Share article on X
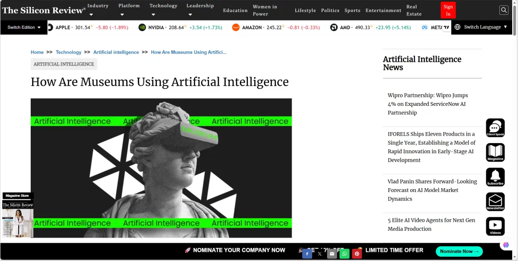Viewport: 518px width, 261px height. pos(319,254)
